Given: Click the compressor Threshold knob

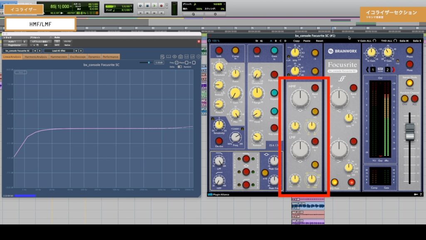Looking at the screenshot, I should click(x=219, y=67).
